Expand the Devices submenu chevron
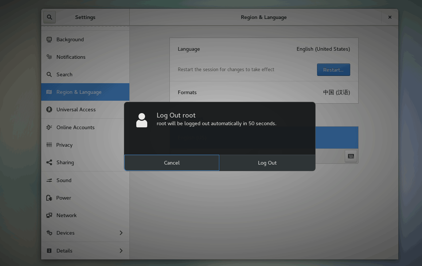Image resolution: width=422 pixels, height=266 pixels. tap(121, 233)
